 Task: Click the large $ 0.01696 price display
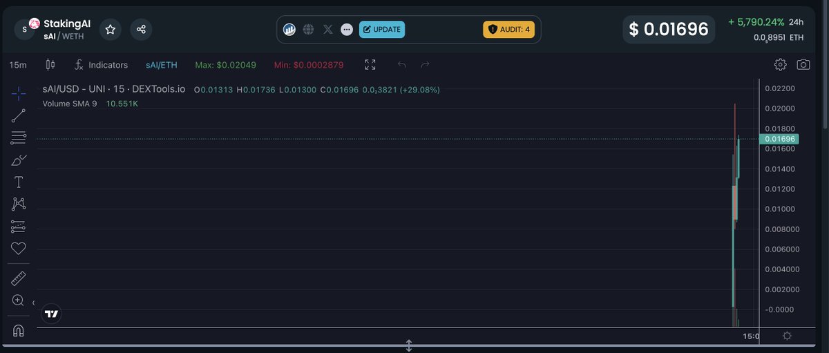click(669, 30)
